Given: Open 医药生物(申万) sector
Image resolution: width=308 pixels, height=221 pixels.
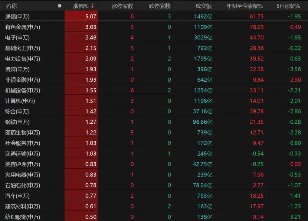Looking at the screenshot, I should 23,133.
